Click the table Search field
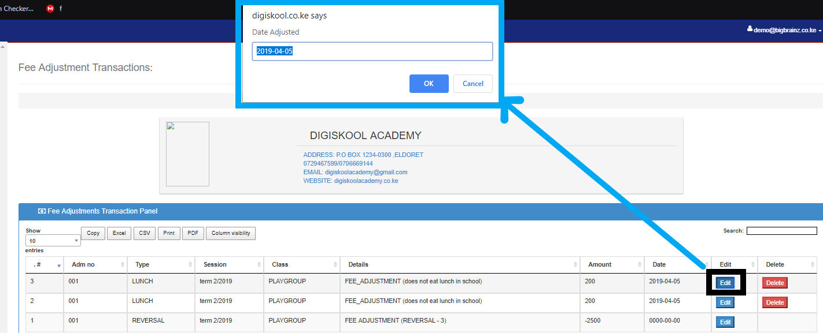 (781, 231)
